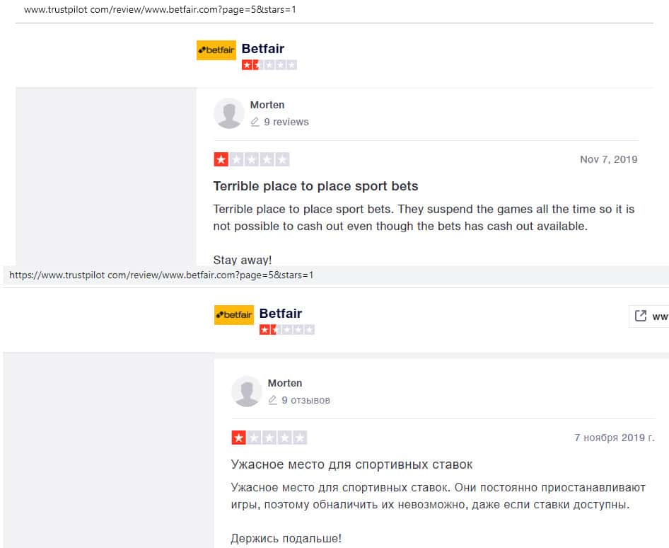Click the one-star rating above "Terrible place" title
669x548 pixels.
pyautogui.click(x=252, y=159)
